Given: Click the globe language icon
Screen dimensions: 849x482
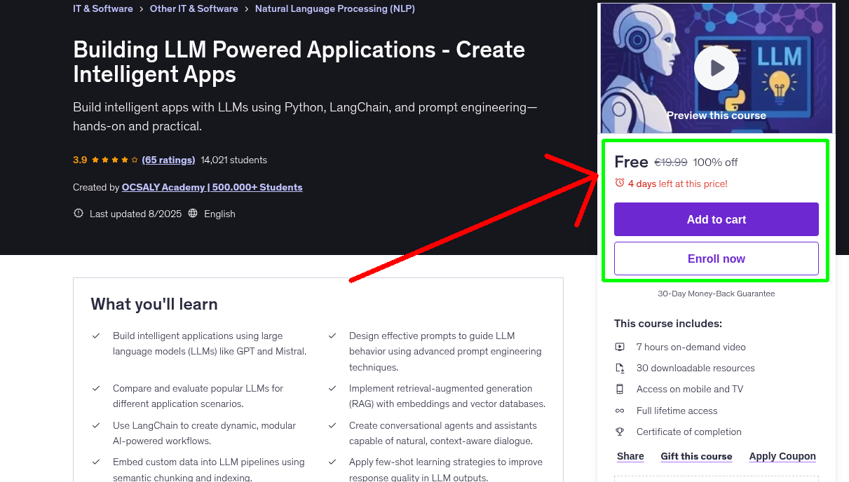Looking at the screenshot, I should coord(193,214).
